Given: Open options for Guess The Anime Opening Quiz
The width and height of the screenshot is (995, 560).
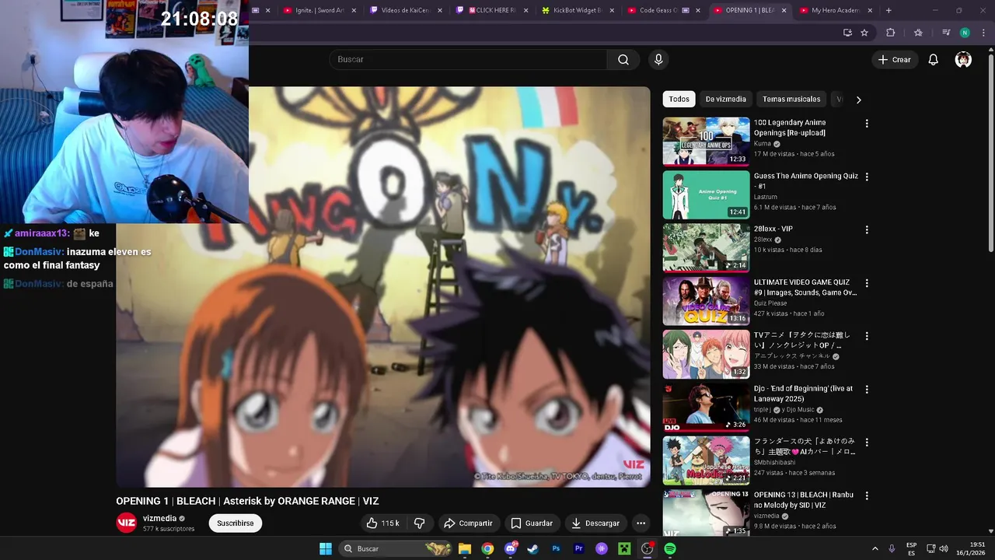Looking at the screenshot, I should pyautogui.click(x=867, y=177).
